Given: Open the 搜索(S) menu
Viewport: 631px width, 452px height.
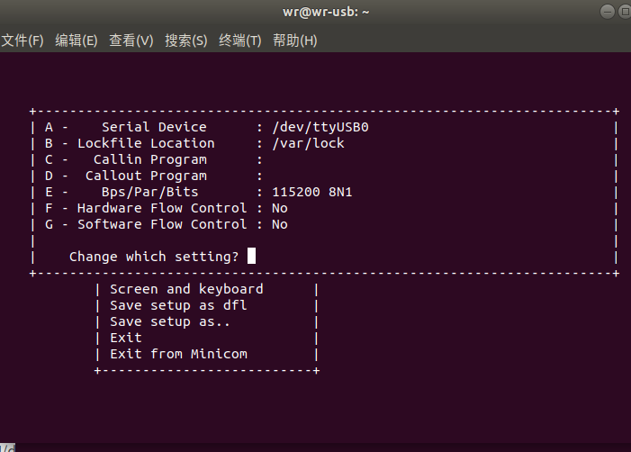Looking at the screenshot, I should [x=186, y=41].
